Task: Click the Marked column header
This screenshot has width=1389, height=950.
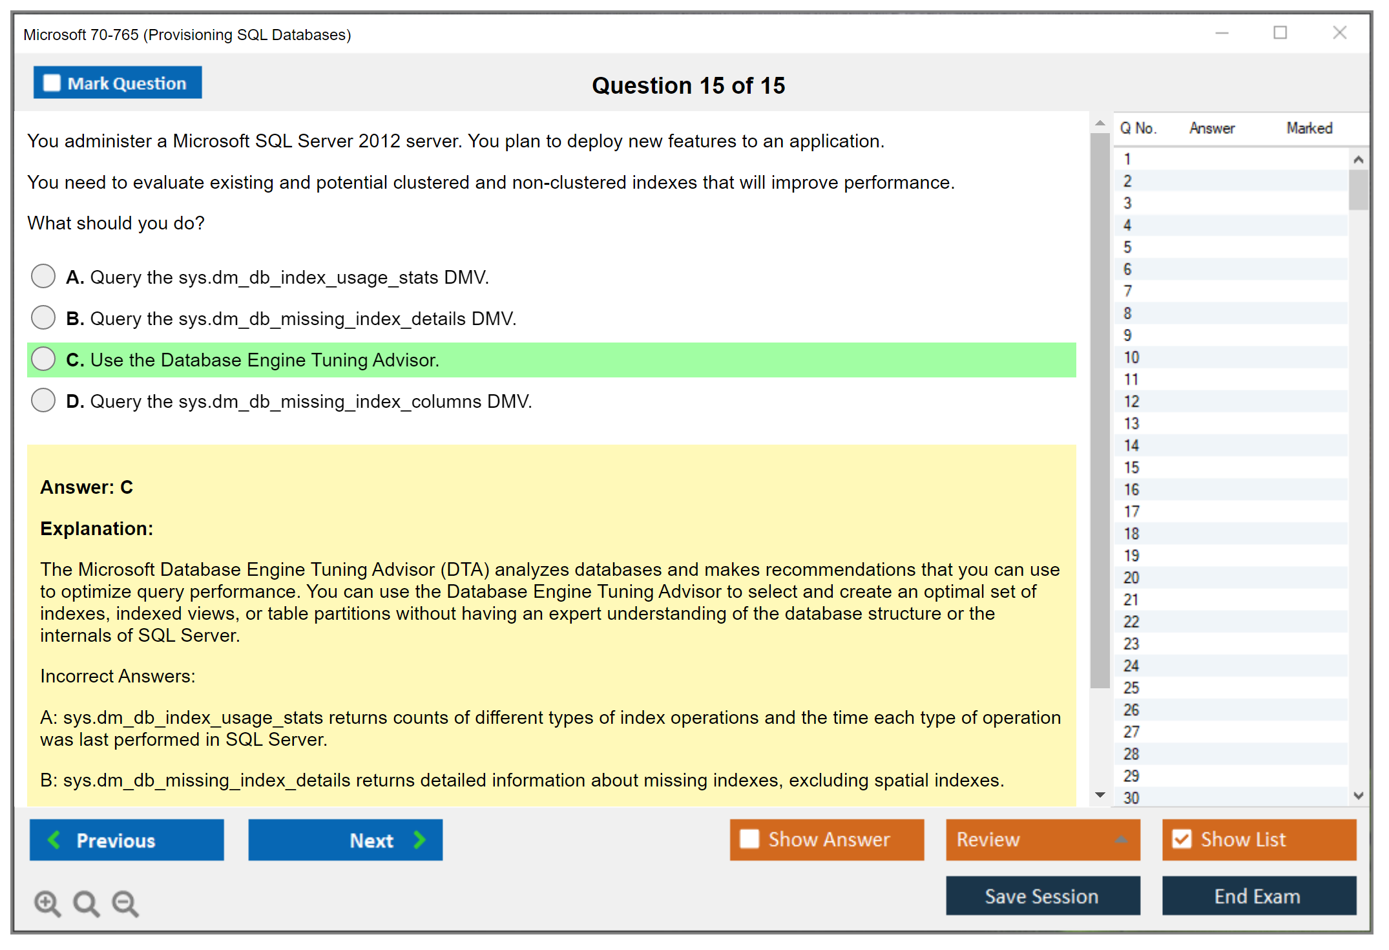Action: coord(1309,128)
